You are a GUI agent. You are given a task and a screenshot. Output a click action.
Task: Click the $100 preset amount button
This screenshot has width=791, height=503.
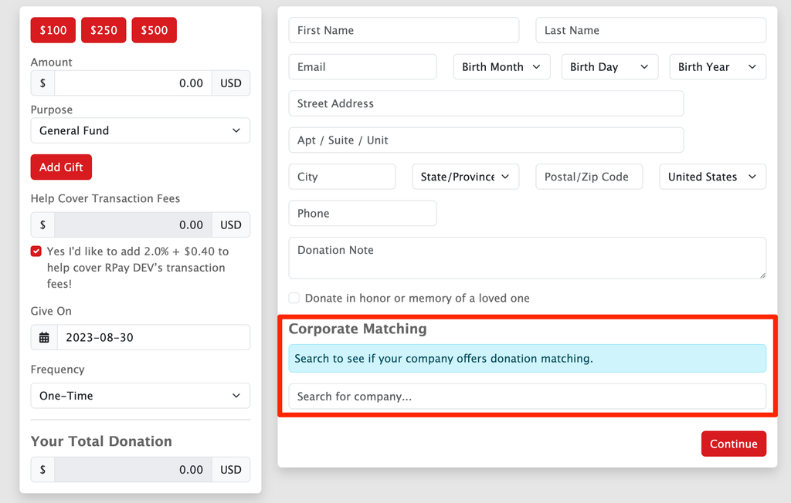pos(53,30)
